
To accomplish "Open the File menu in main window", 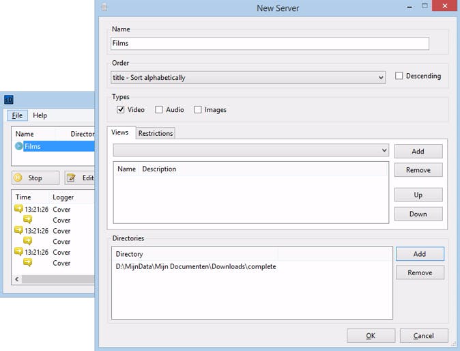I will tap(17, 115).
